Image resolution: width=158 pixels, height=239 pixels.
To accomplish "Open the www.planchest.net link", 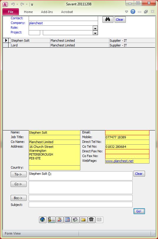I will click(x=120, y=161).
